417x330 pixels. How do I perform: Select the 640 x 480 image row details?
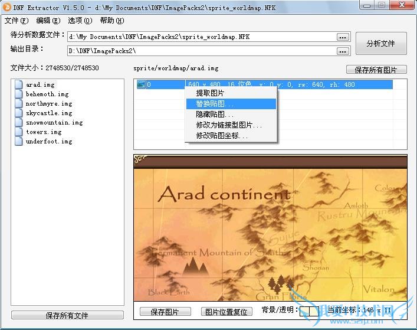coord(271,84)
